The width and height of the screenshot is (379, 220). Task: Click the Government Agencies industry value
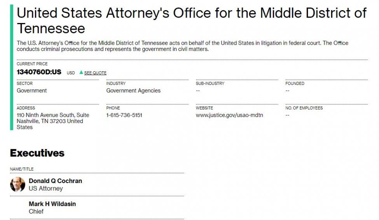coord(133,90)
